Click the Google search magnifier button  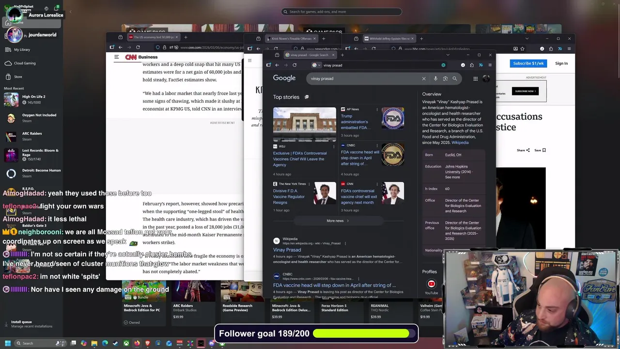point(454,79)
